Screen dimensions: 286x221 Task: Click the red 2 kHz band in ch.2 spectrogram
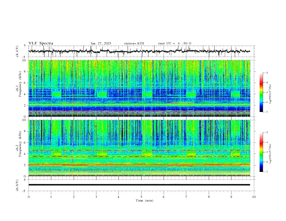139,164
